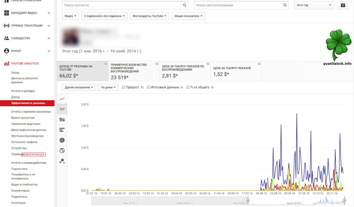354x207 pixels.
Task: Open the Места воспроизведения report
Action: coord(27,136)
